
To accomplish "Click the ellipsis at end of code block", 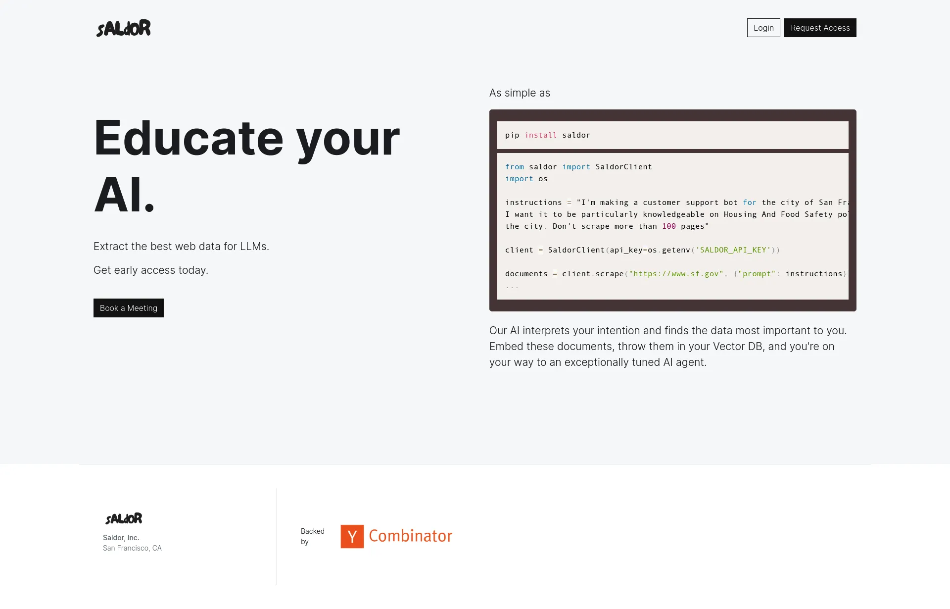I will pyautogui.click(x=512, y=287).
